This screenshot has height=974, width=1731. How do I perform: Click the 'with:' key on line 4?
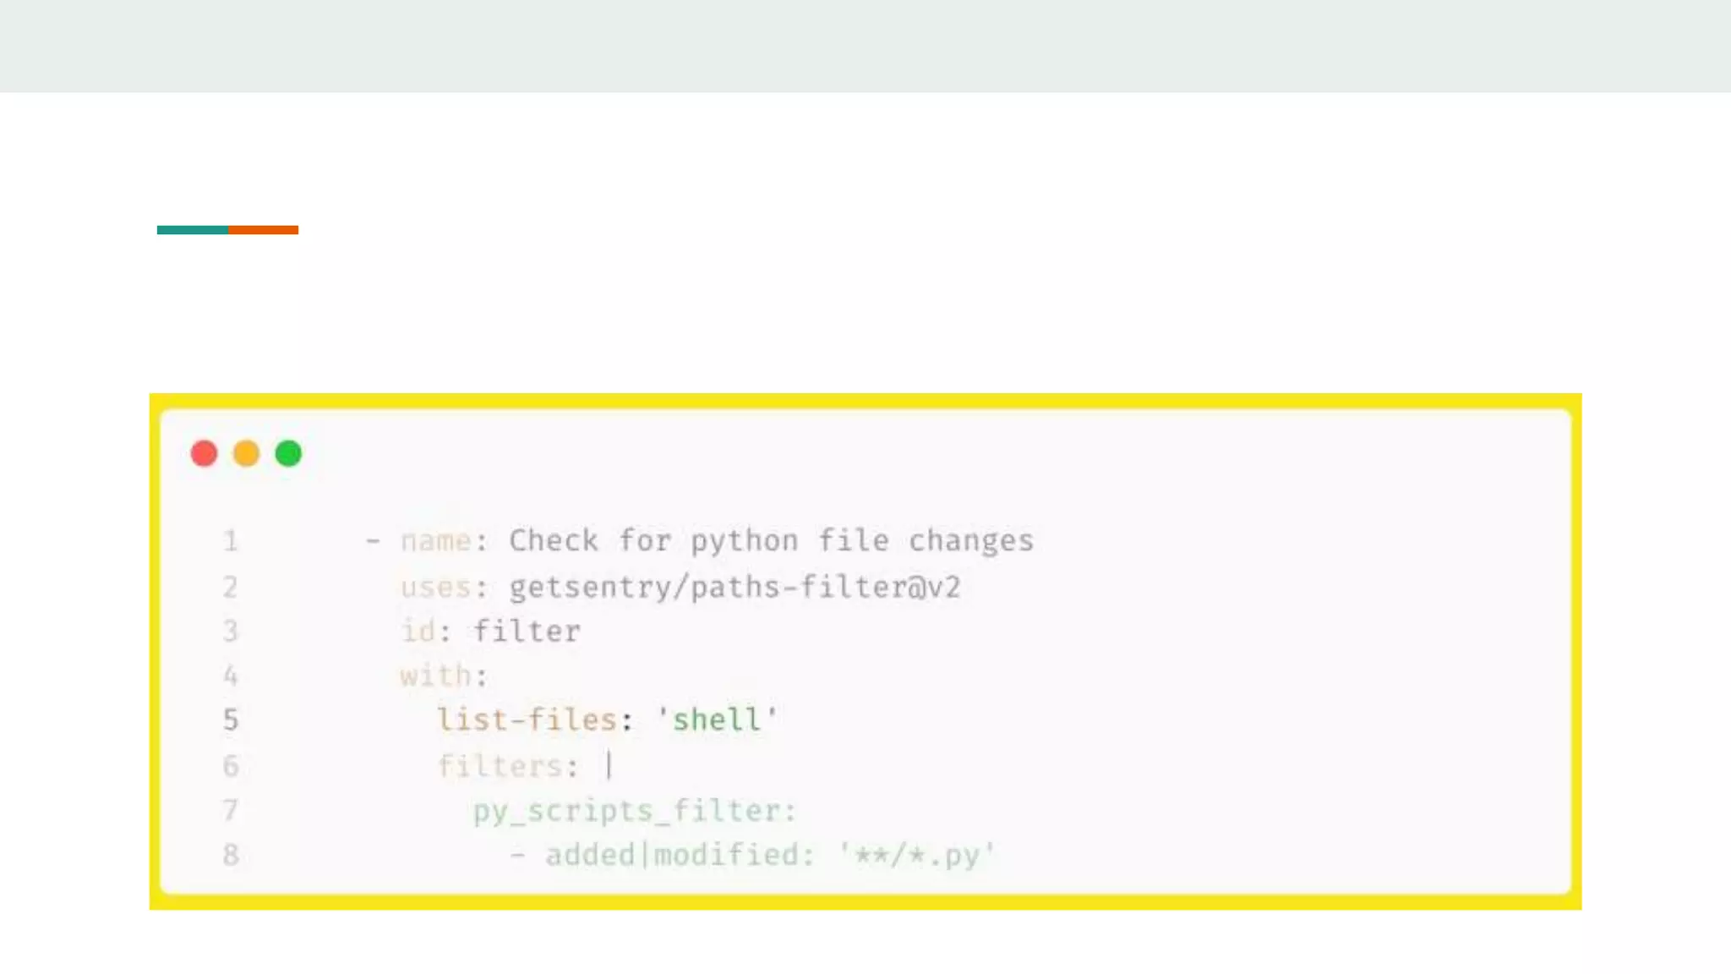pos(444,676)
